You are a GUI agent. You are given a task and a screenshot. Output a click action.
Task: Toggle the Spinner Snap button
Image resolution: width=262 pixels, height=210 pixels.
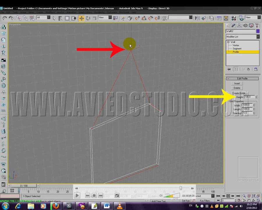[157, 18]
